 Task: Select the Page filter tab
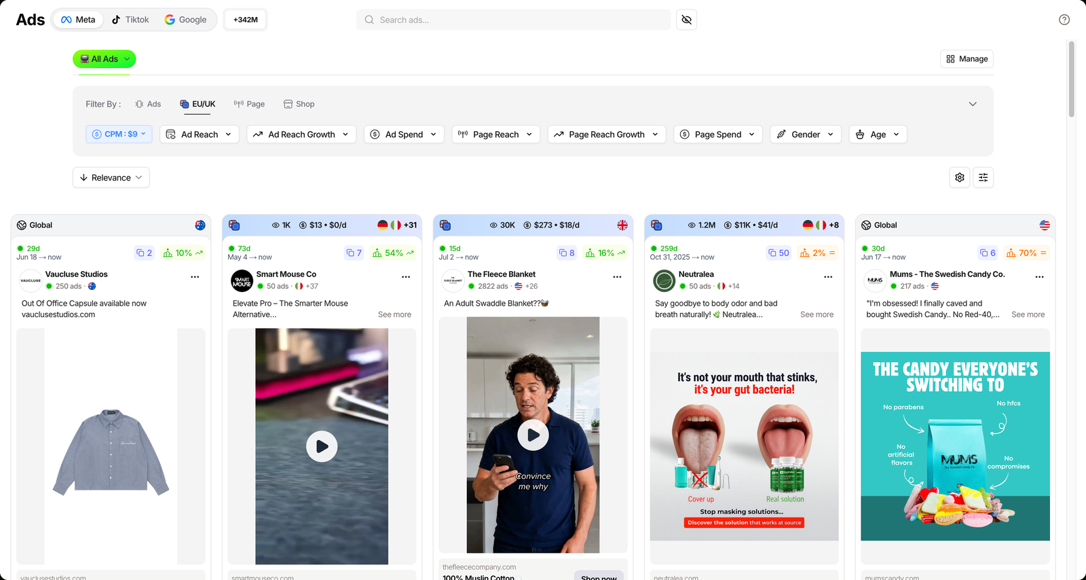[x=249, y=104]
